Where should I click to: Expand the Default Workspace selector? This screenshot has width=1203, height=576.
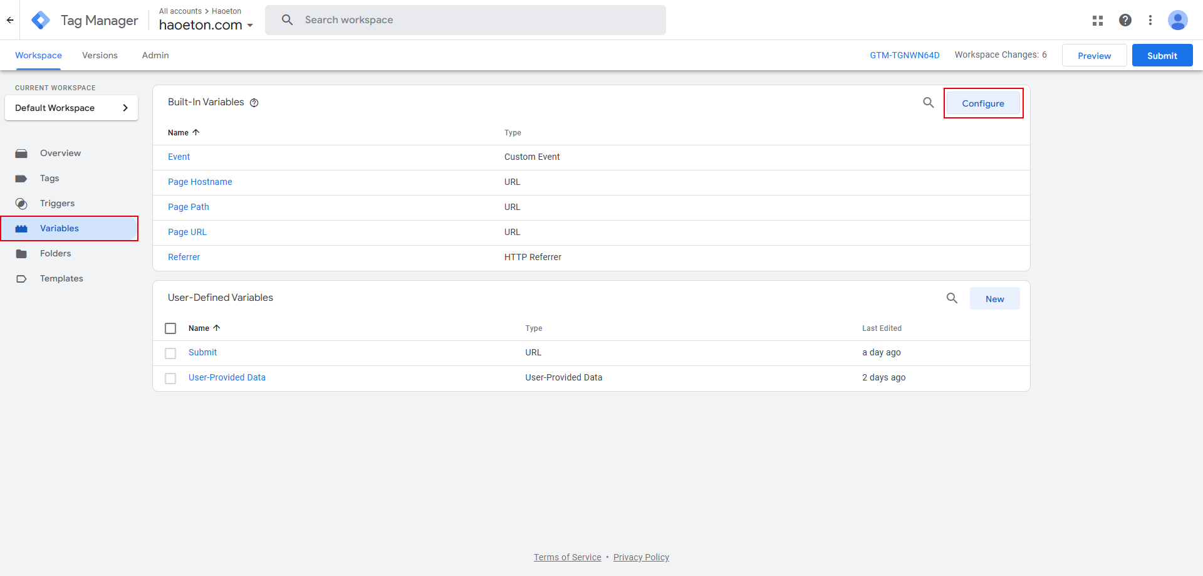71,108
